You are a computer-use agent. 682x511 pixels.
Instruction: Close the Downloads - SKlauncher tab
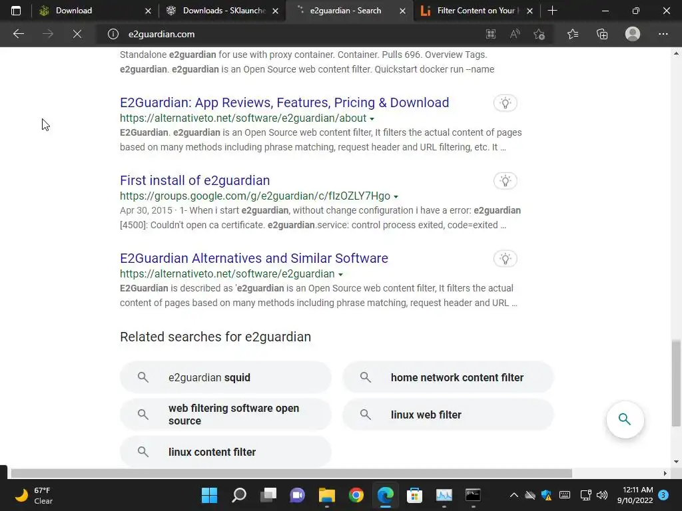[275, 11]
